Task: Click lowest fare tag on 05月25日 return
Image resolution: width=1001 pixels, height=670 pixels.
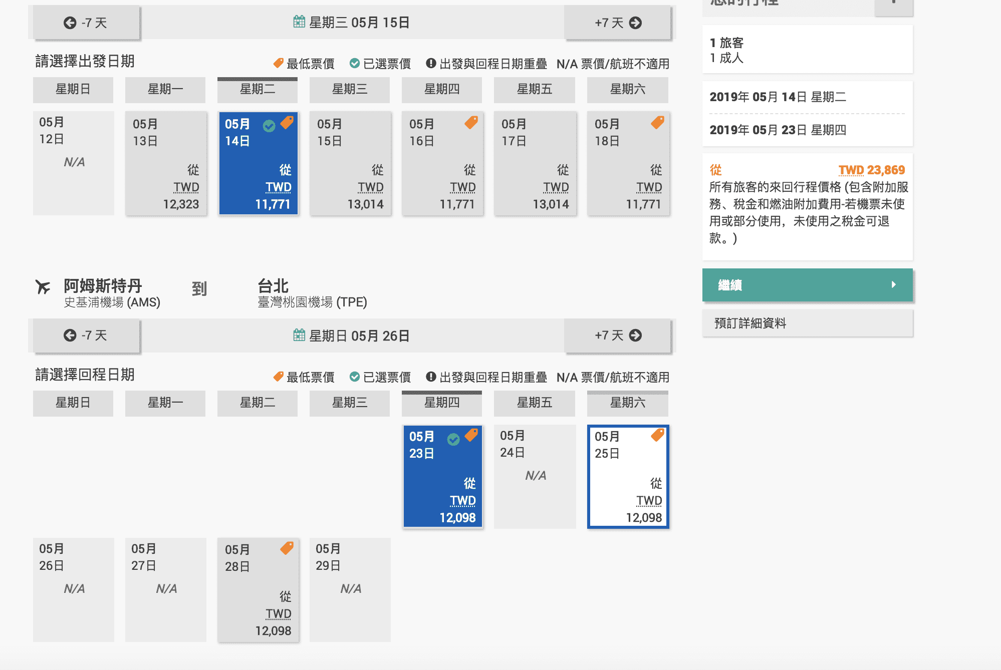Action: click(658, 435)
